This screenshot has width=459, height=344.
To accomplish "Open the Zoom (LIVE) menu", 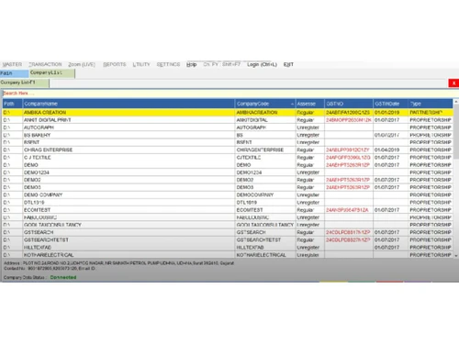I will point(82,64).
